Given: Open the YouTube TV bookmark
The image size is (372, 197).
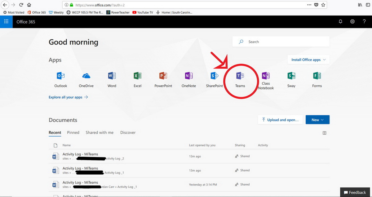Looking at the screenshot, I should 143,12.
